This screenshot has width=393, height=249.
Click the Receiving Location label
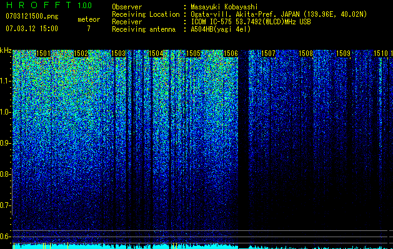146,15
